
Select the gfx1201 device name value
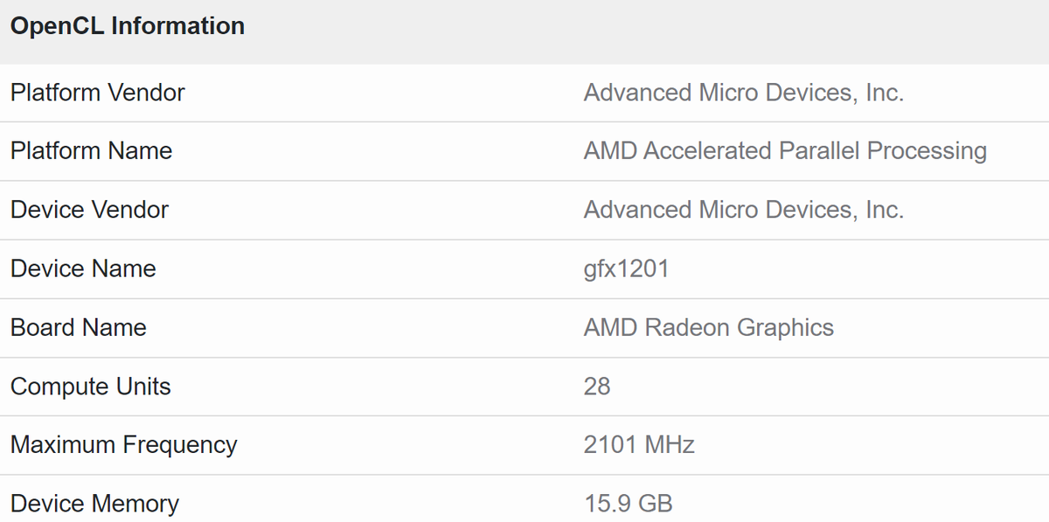point(626,268)
